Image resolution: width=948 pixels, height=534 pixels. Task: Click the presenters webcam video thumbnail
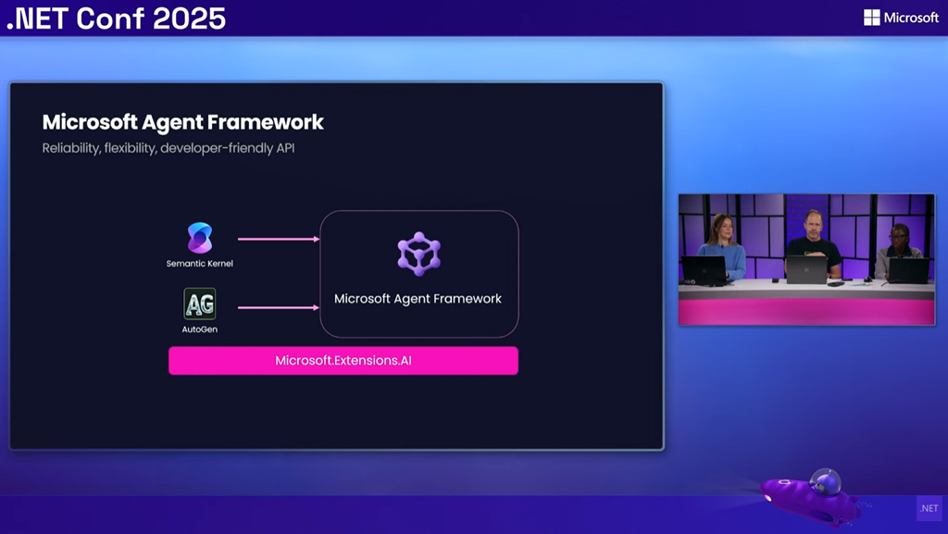[806, 260]
